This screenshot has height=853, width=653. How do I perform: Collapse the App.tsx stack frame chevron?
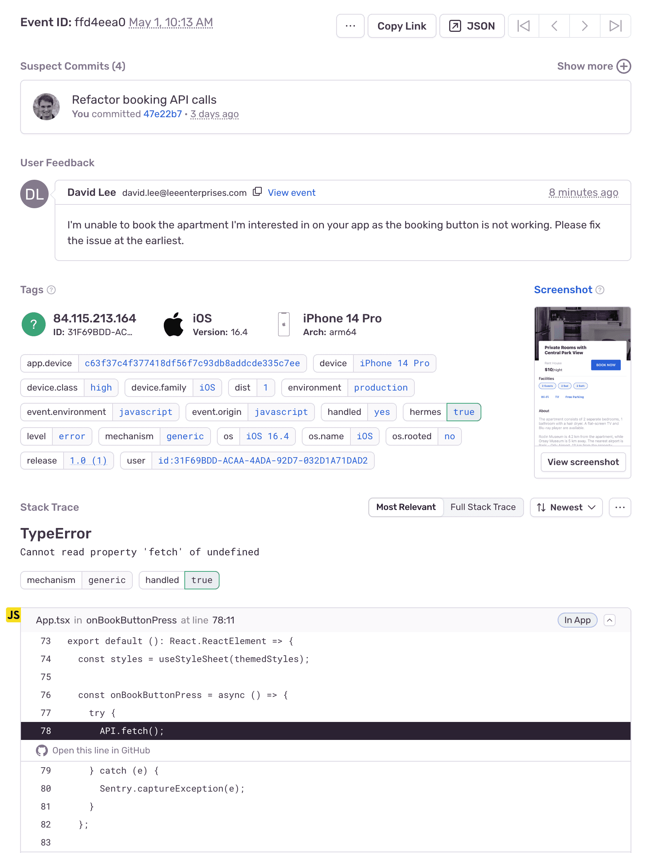click(x=610, y=620)
